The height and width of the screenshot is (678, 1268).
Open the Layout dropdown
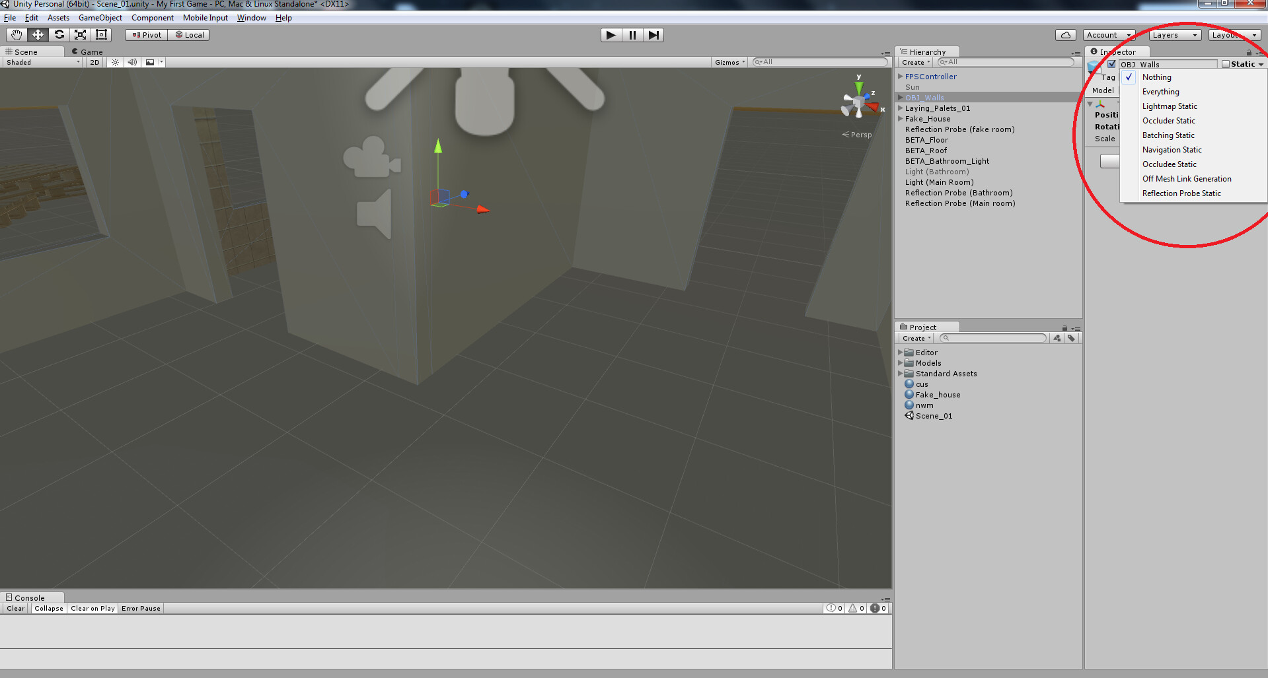tap(1234, 35)
